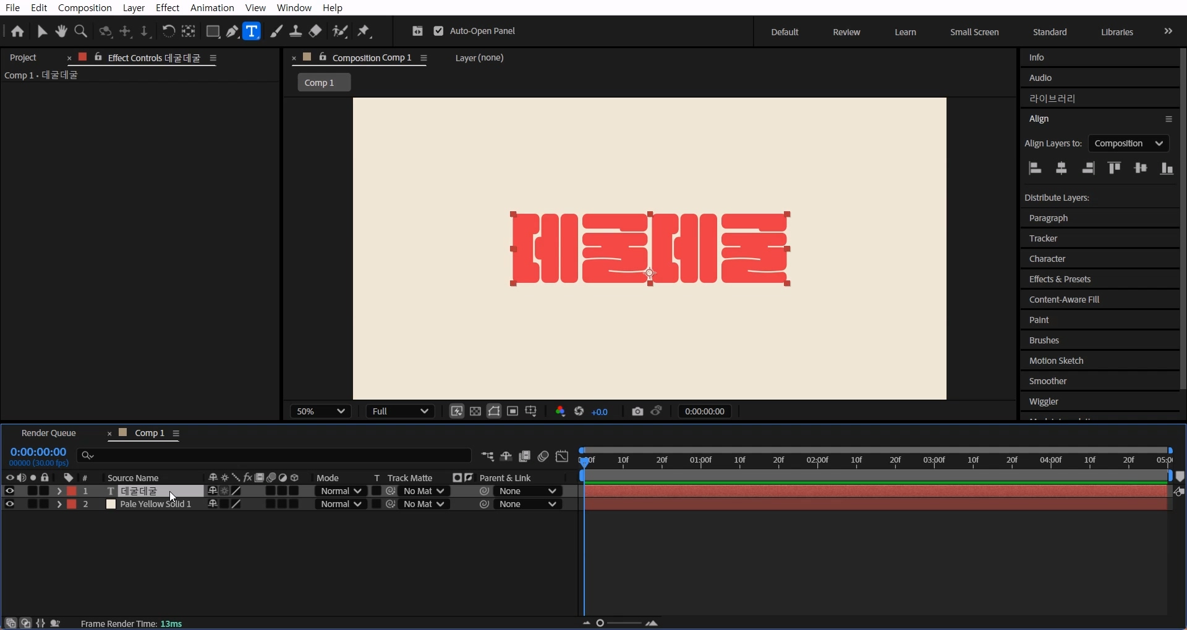1187x630 pixels.
Task: Select the Eraser tool
Action: point(315,31)
